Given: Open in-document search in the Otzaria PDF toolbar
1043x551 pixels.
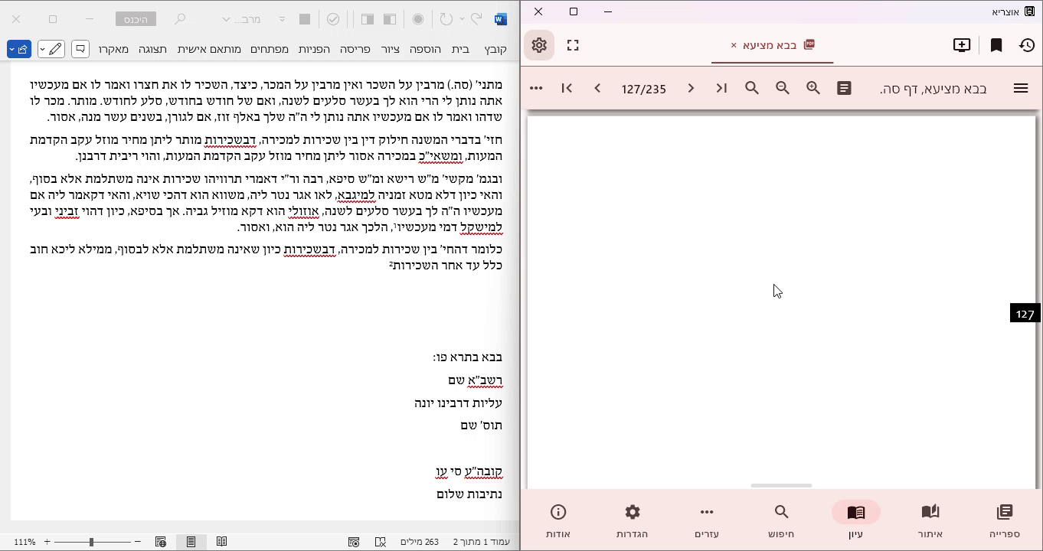Looking at the screenshot, I should [x=751, y=88].
